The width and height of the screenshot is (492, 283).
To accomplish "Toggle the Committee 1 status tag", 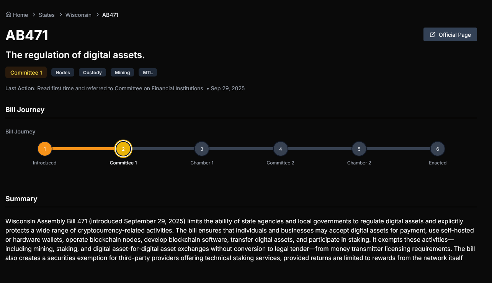I will point(26,72).
